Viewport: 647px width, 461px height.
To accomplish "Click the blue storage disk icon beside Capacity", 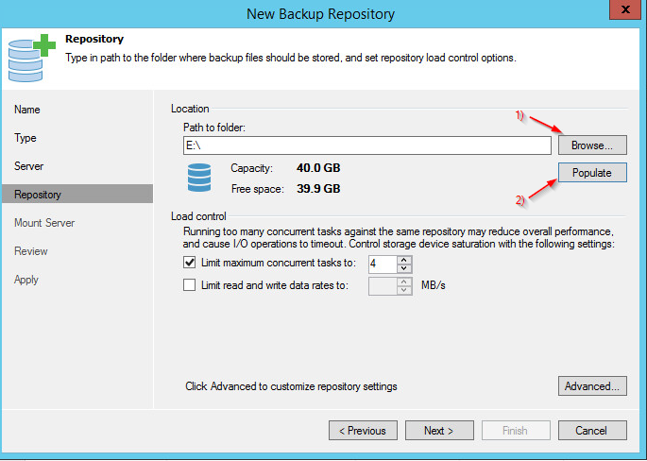I will click(x=199, y=178).
